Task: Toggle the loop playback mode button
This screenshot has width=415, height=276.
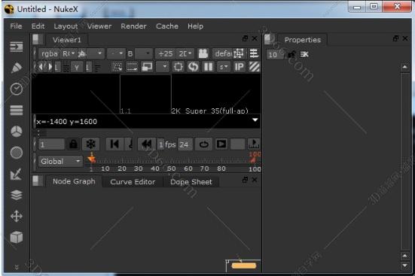Action: [204, 144]
